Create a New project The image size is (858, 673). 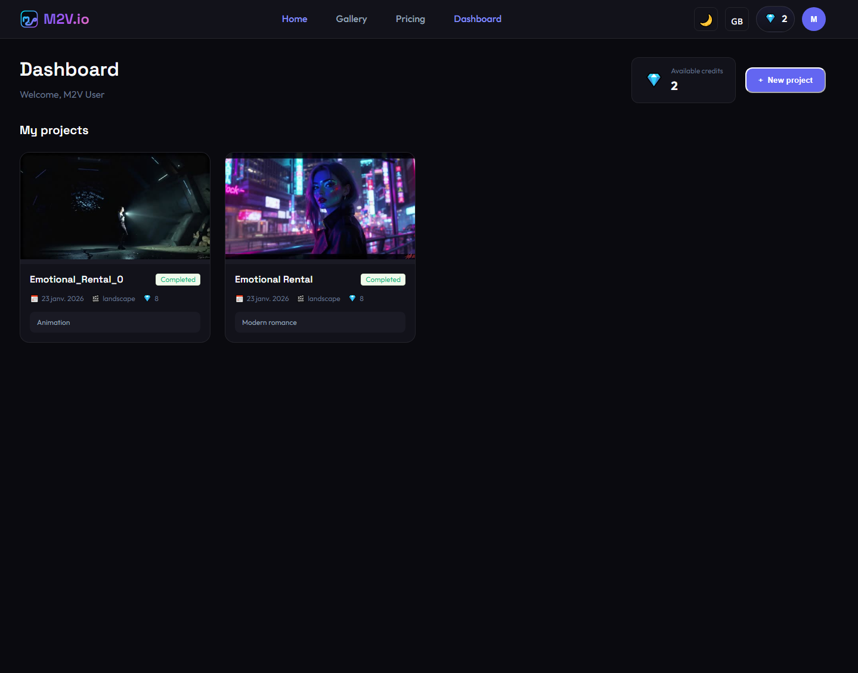785,80
